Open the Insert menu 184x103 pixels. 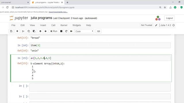[43, 25]
